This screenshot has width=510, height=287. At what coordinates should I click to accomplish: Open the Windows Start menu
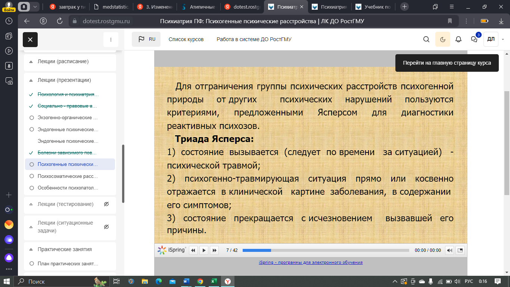click(x=7, y=281)
